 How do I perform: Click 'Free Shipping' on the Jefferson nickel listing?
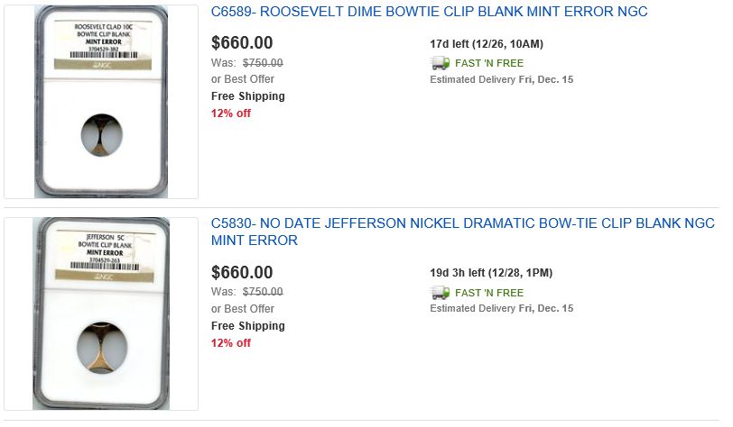coord(247,326)
